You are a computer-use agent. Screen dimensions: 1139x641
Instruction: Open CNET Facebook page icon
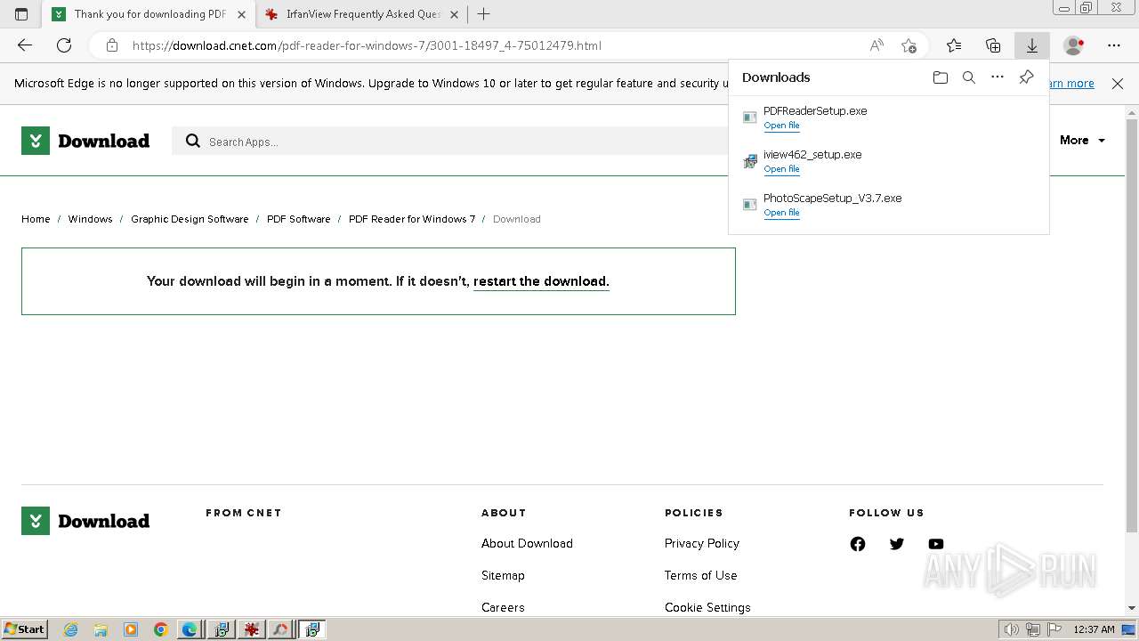coord(858,544)
